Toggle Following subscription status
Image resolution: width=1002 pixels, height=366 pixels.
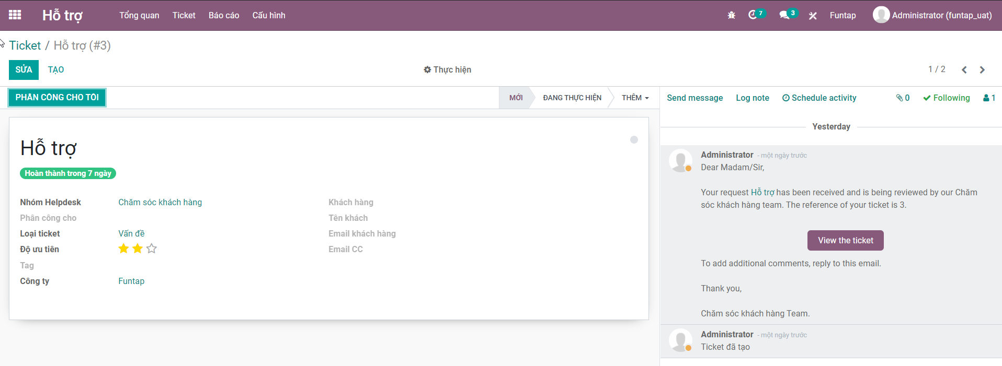(946, 98)
